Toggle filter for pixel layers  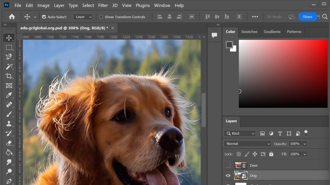coord(262,133)
